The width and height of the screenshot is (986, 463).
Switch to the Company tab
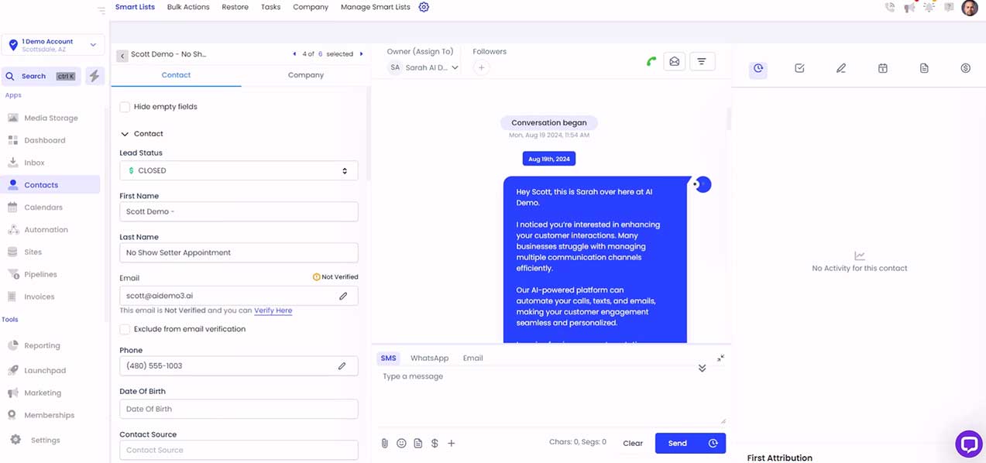pos(306,75)
